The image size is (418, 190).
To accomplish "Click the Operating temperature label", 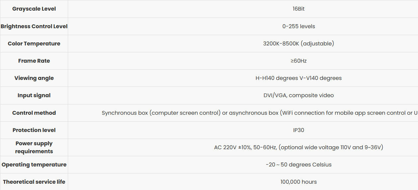I will point(34,164).
